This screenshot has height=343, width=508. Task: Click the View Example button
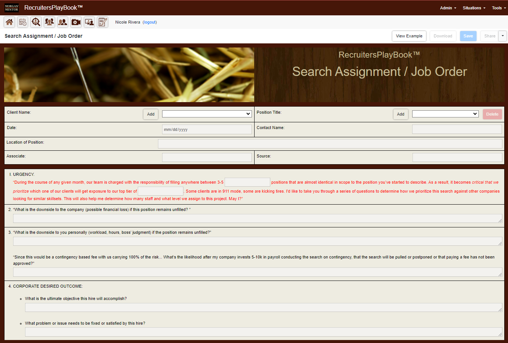[409, 36]
